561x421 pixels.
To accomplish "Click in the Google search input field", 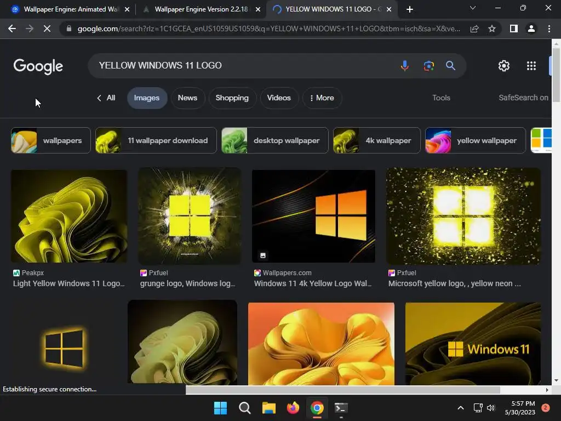I will point(243,66).
